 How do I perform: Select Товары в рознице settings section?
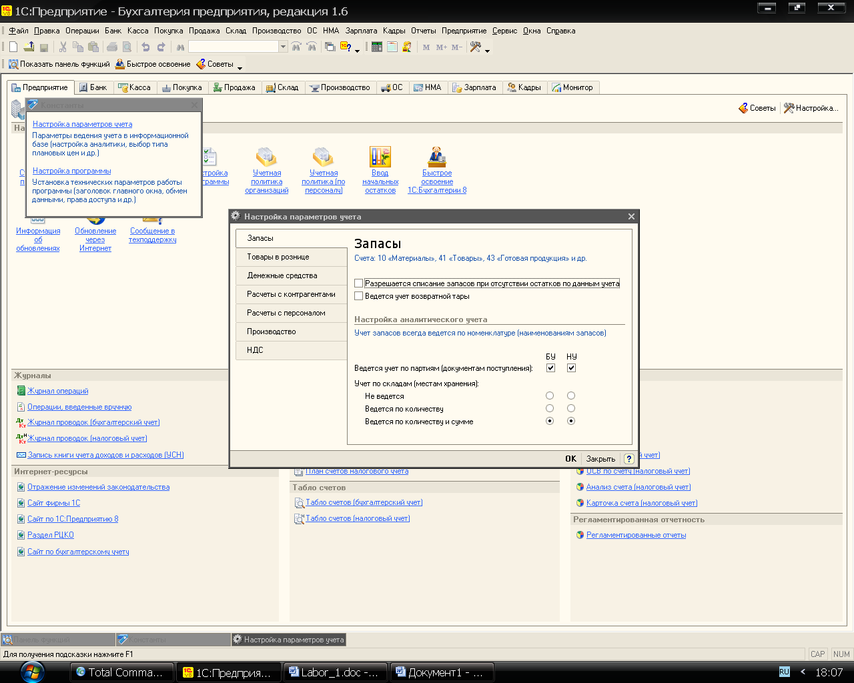(x=292, y=257)
